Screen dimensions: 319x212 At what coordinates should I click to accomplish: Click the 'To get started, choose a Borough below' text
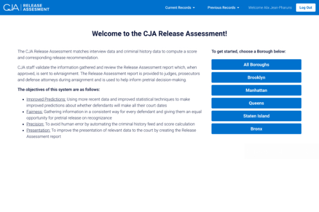tap(249, 51)
